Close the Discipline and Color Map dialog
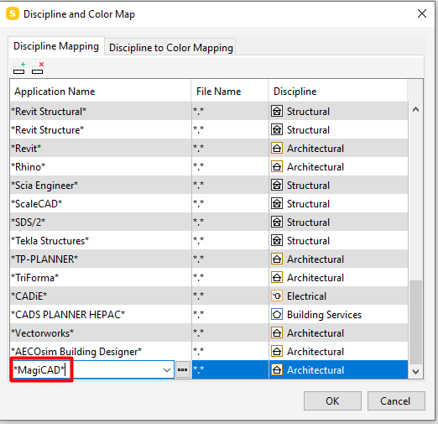This screenshot has width=438, height=424. tap(422, 13)
